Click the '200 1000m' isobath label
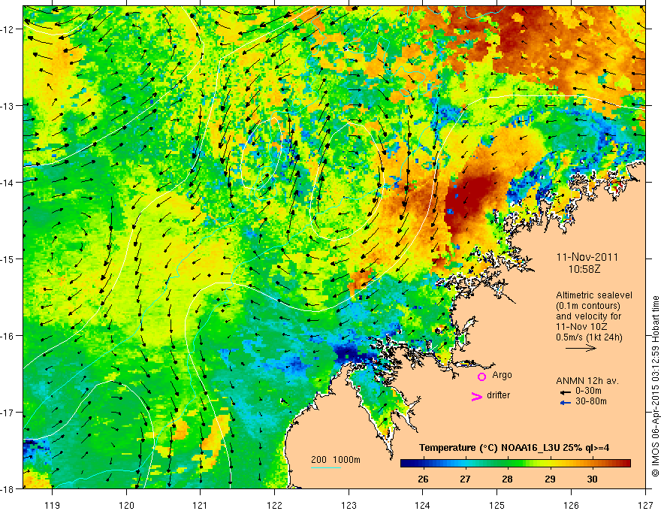The width and height of the screenshot is (661, 511). [336, 460]
